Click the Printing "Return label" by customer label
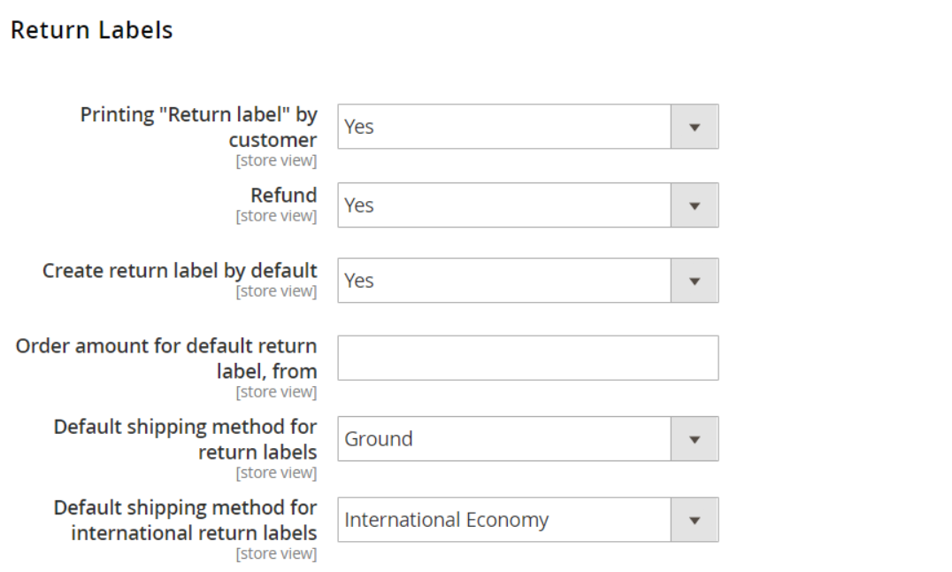Image resolution: width=952 pixels, height=572 pixels. (198, 127)
